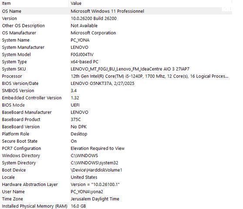Click the 'C:\WINDOWS\system32' value
The width and height of the screenshot is (243, 209).
point(94,163)
